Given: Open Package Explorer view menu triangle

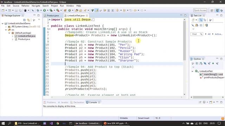Looking at the screenshot, I should [39, 20].
